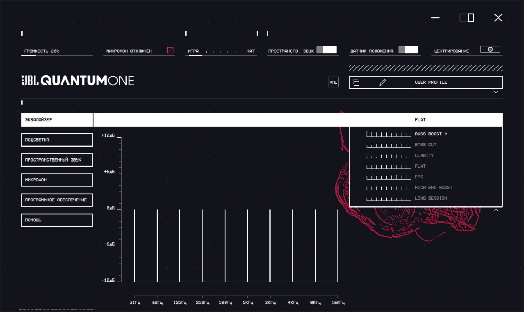Screen dimensions: 524x312
Task: Edit the user profile with the pencil icon
Action: pos(382,82)
